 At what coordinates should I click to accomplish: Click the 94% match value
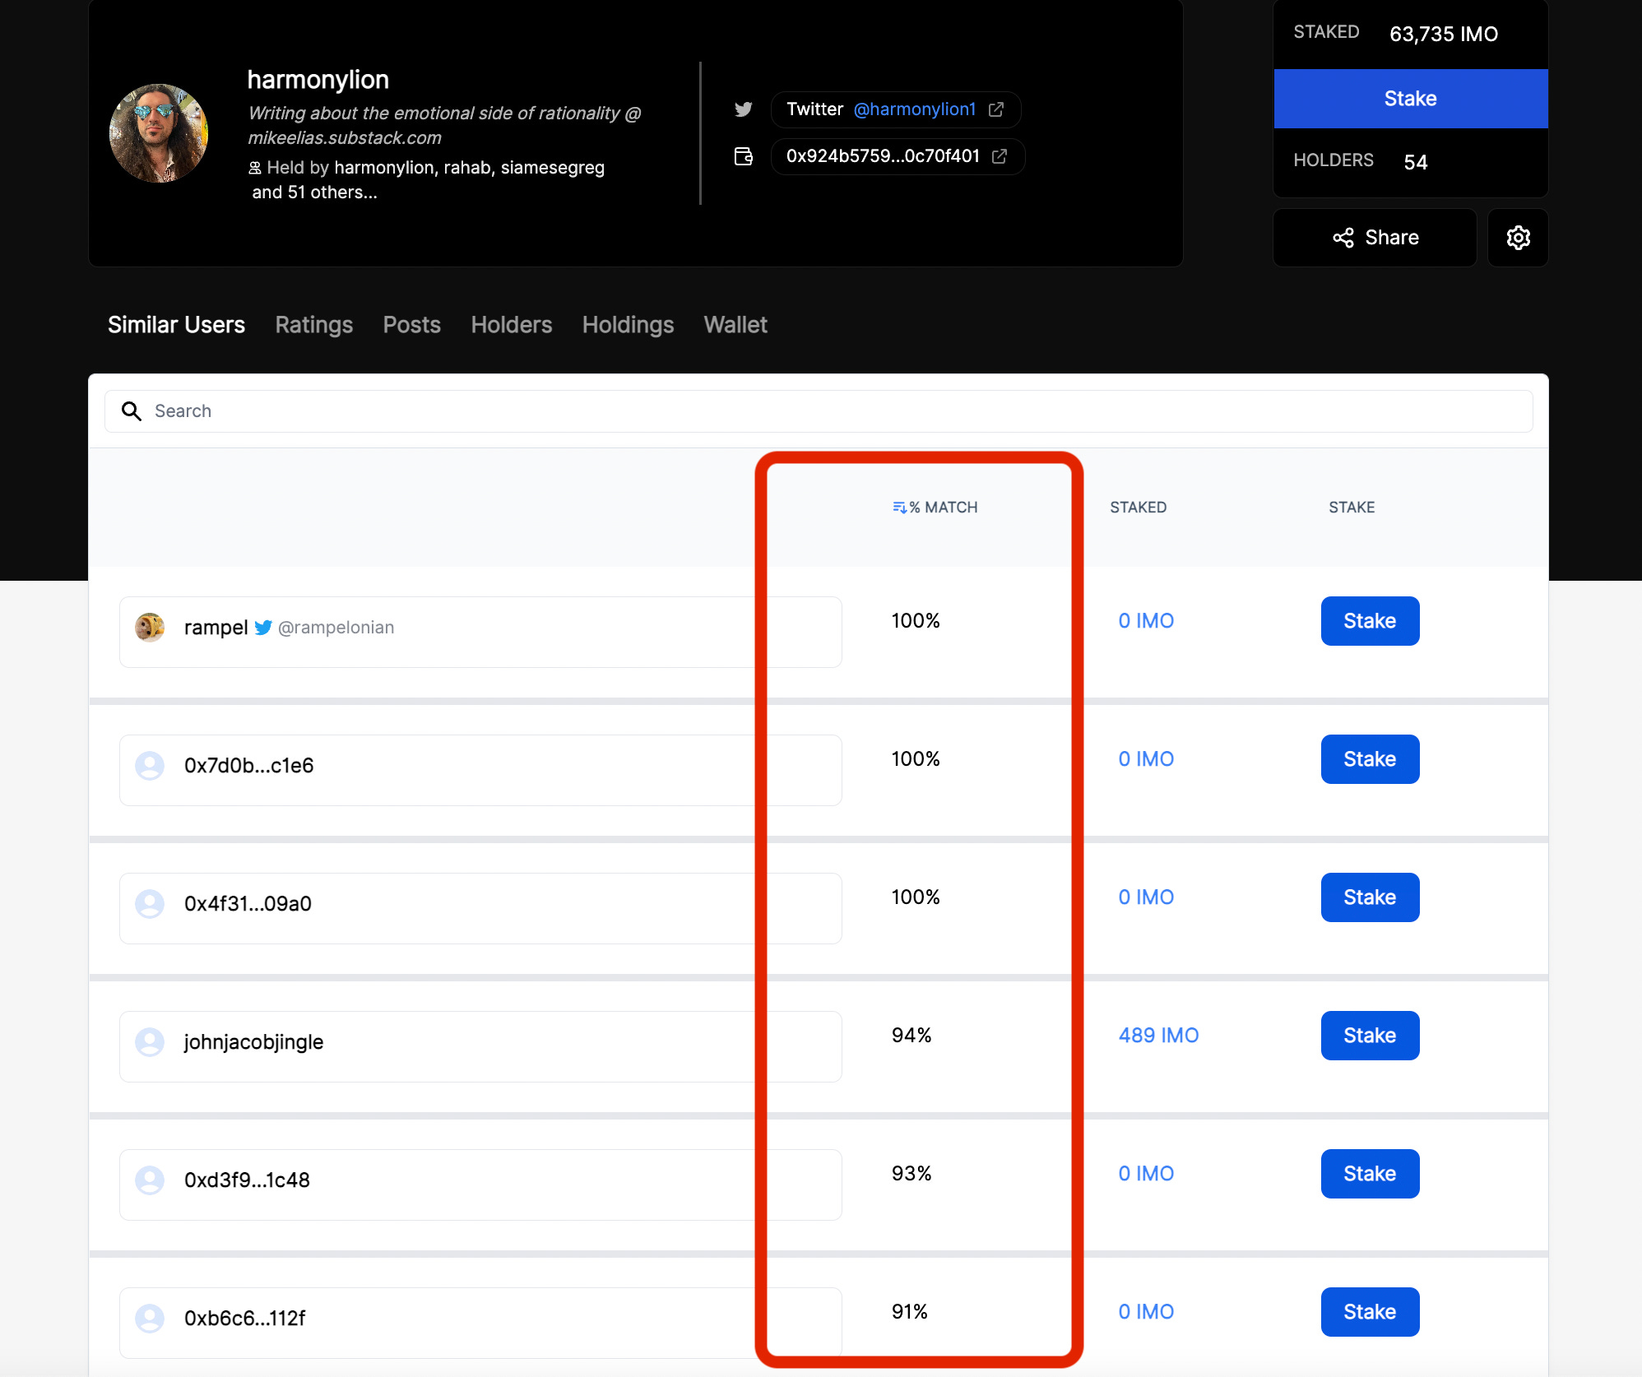911,1036
